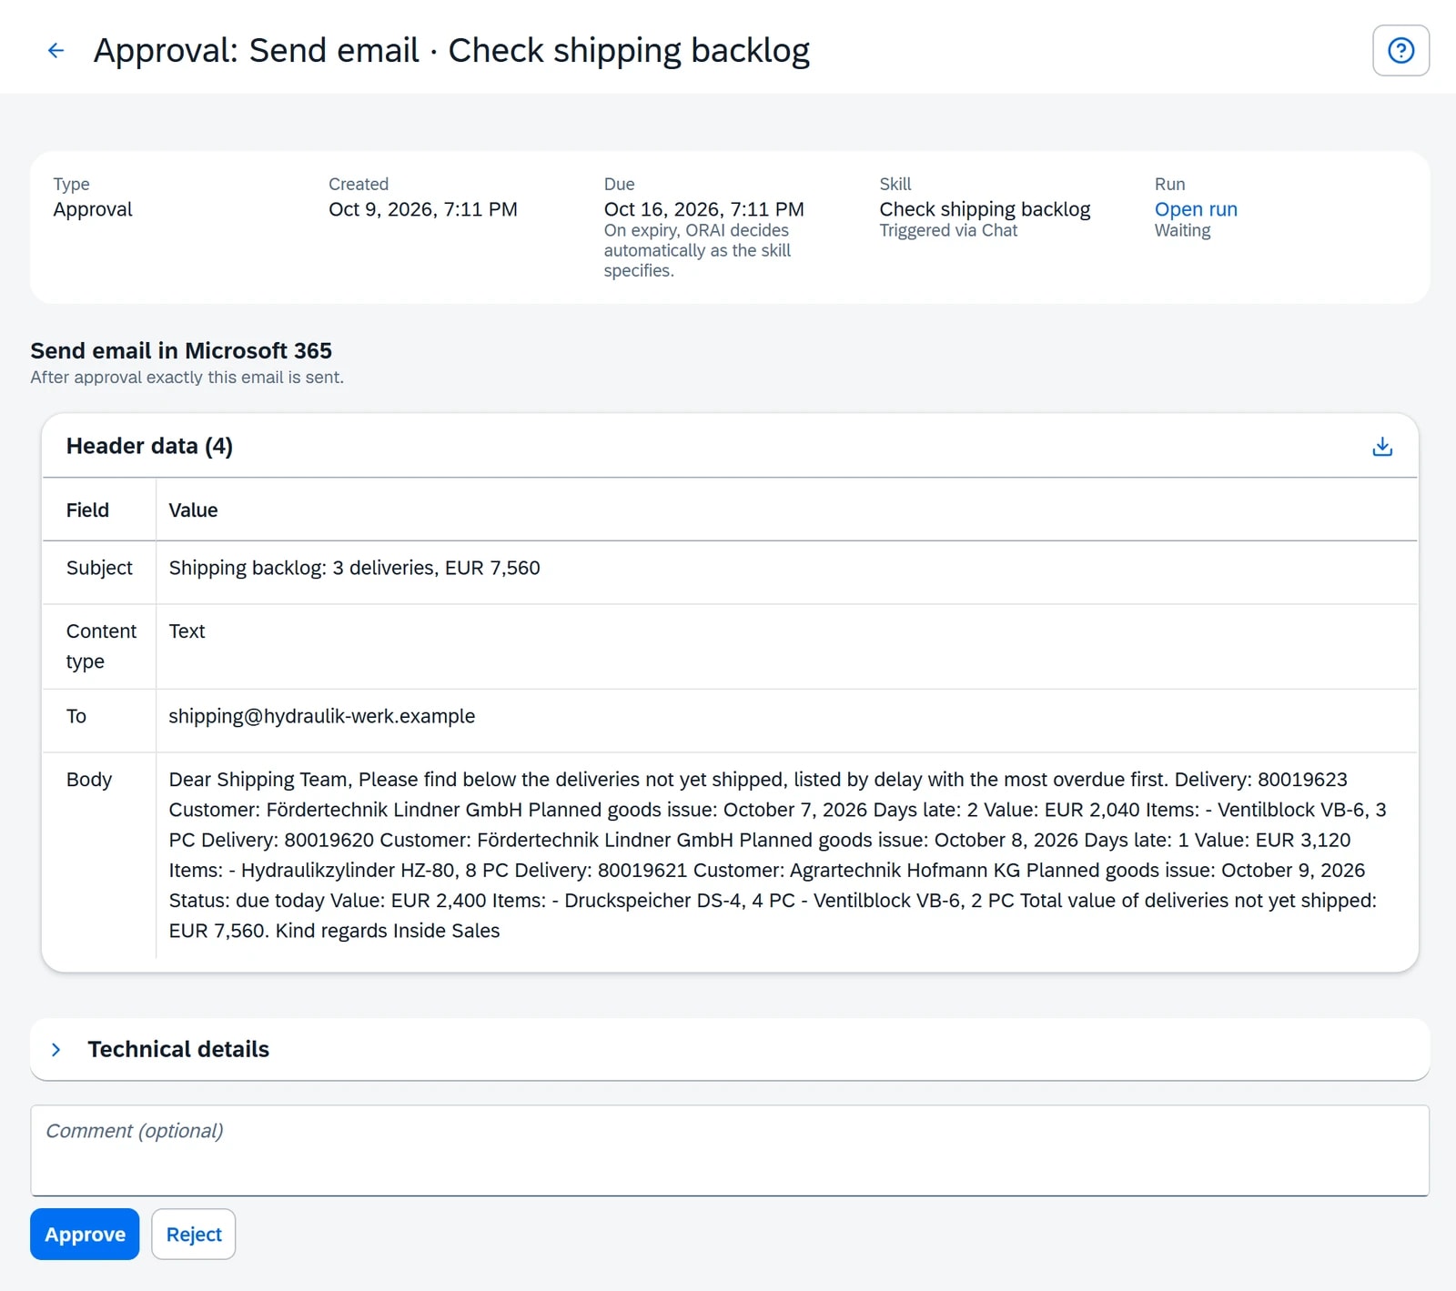The image size is (1456, 1291).
Task: Reject the send email request
Action: pyautogui.click(x=194, y=1235)
